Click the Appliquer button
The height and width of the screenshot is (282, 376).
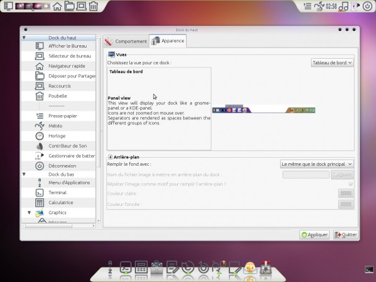coord(314,235)
